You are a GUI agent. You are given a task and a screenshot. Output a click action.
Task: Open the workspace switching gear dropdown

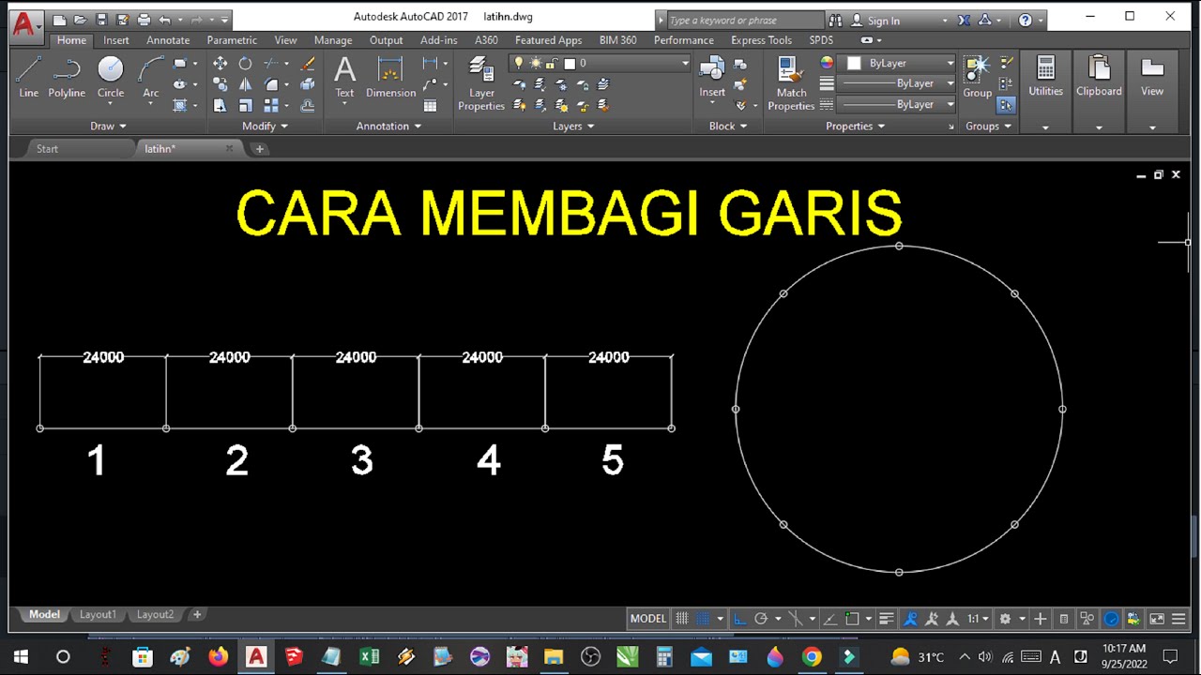(1010, 619)
